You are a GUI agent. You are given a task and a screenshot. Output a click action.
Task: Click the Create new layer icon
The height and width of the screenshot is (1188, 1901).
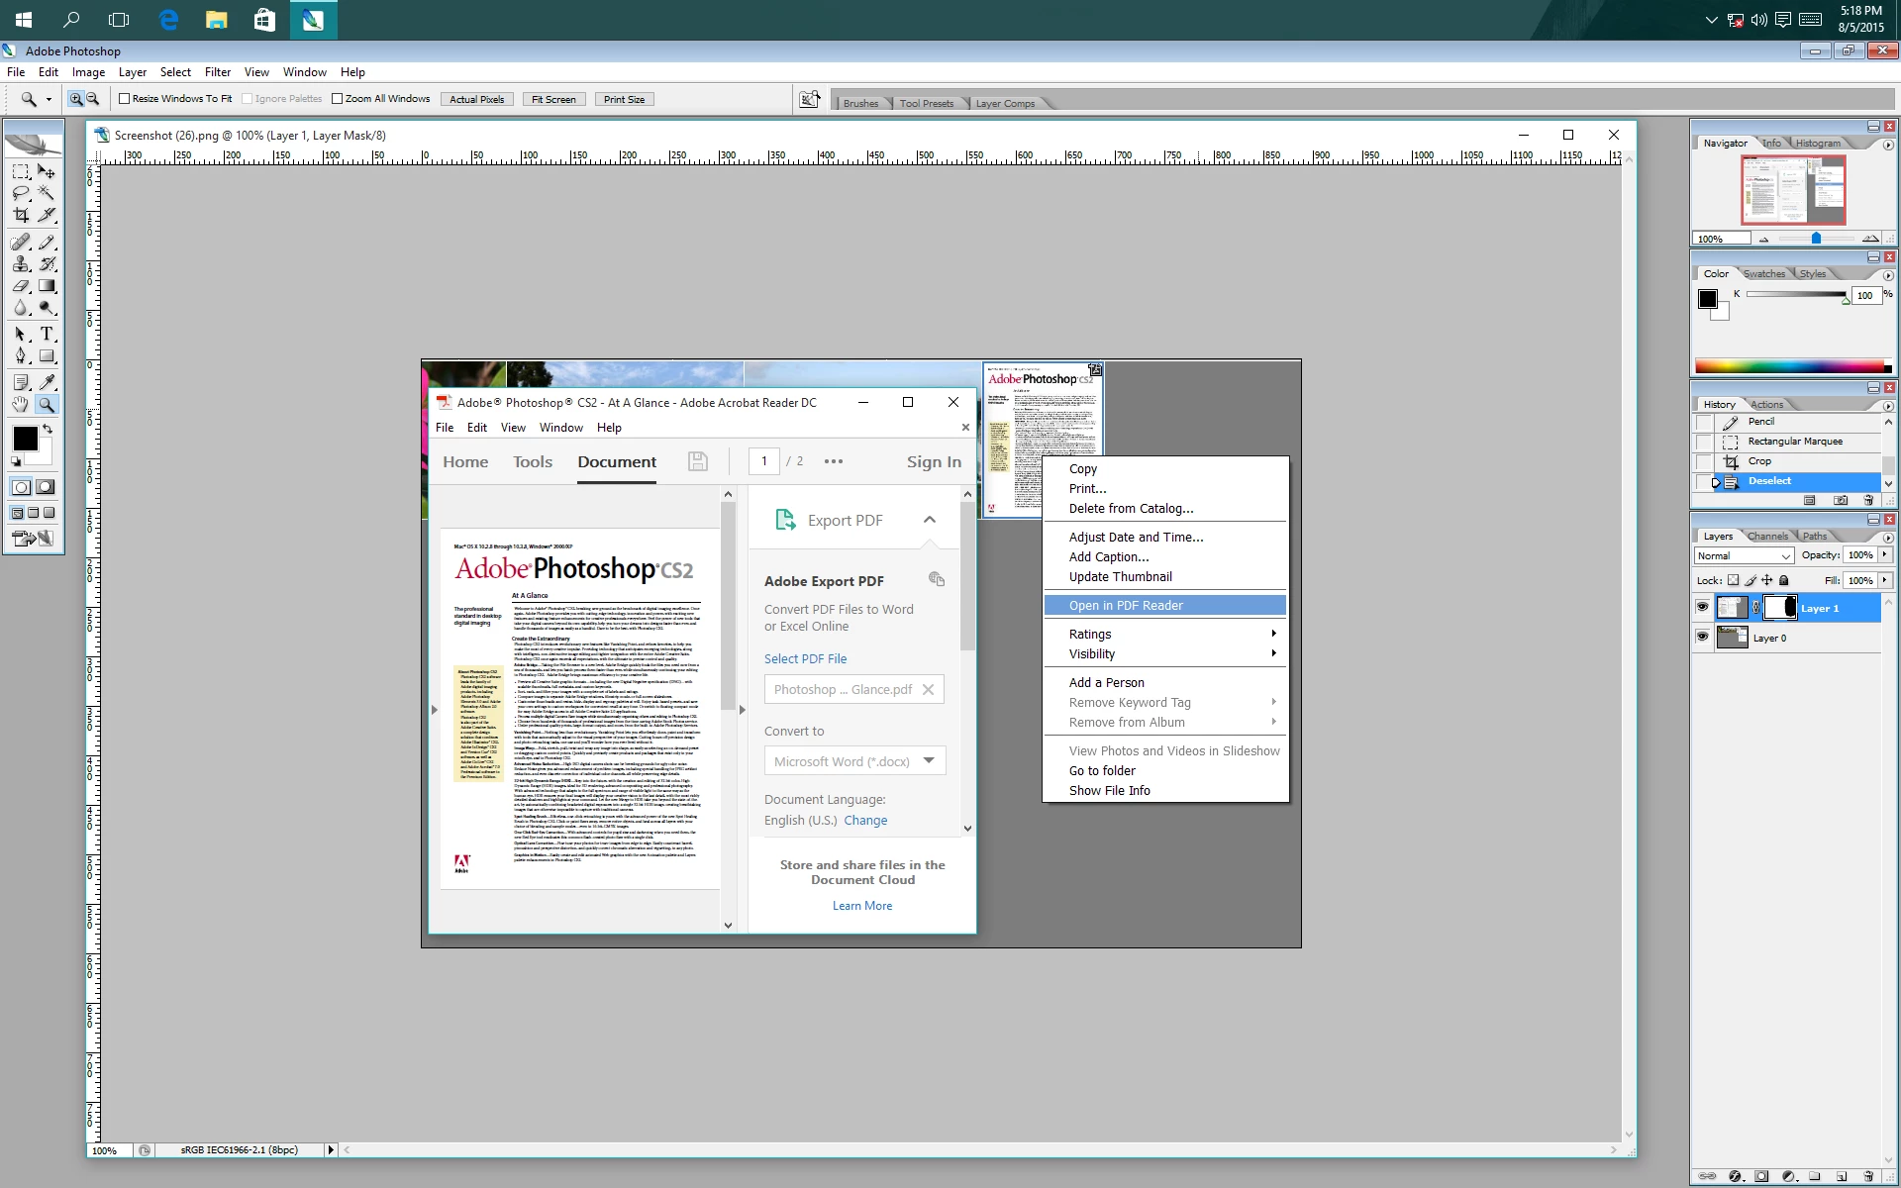click(x=1842, y=1176)
